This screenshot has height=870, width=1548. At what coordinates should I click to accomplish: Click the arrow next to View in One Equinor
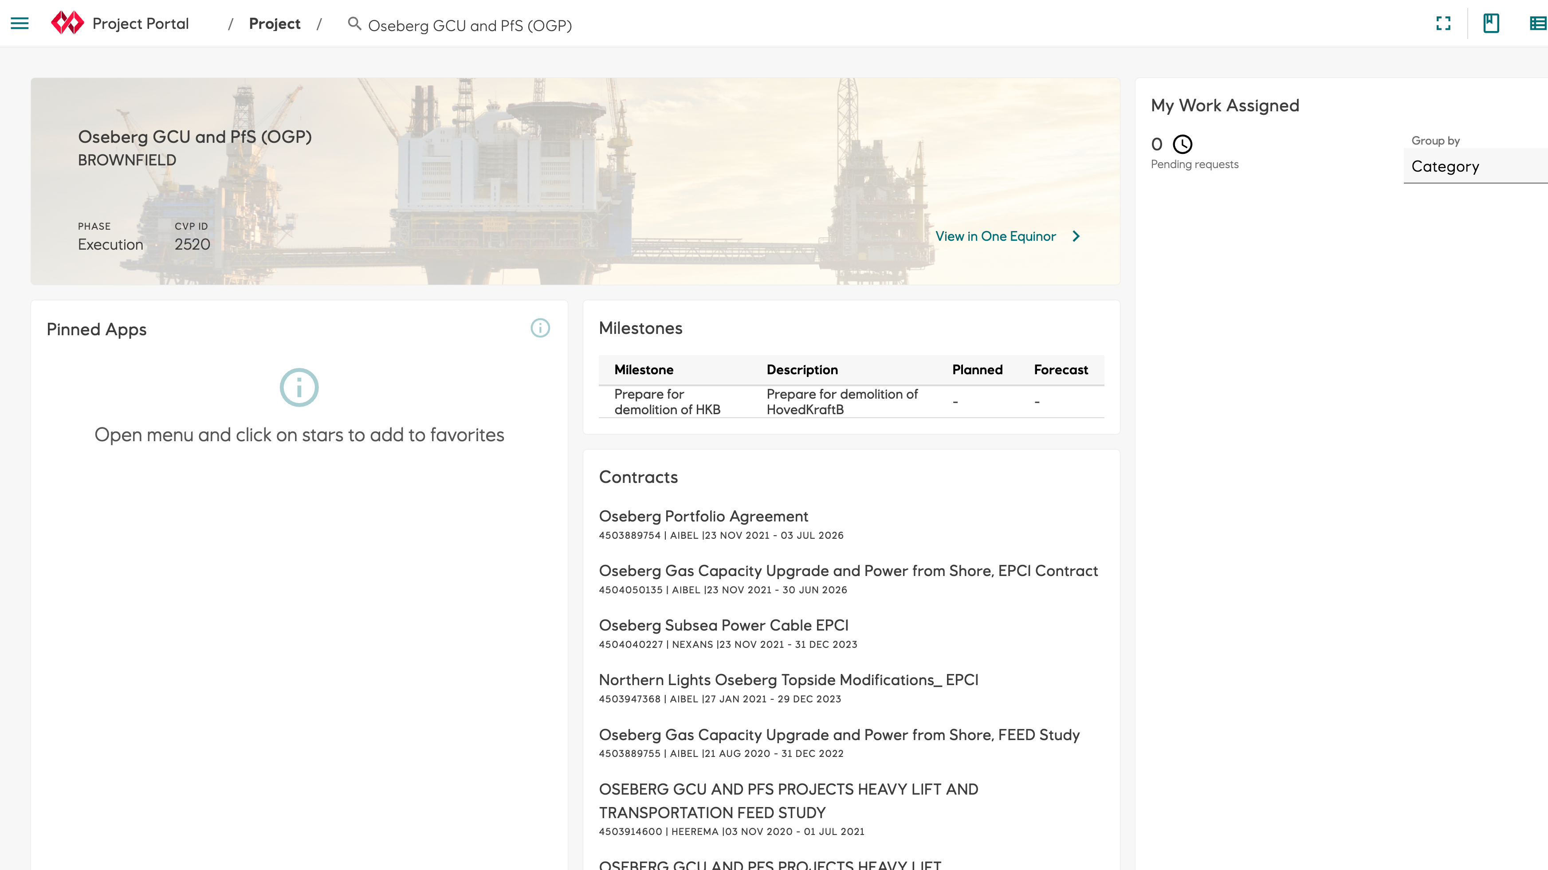[x=1076, y=236]
